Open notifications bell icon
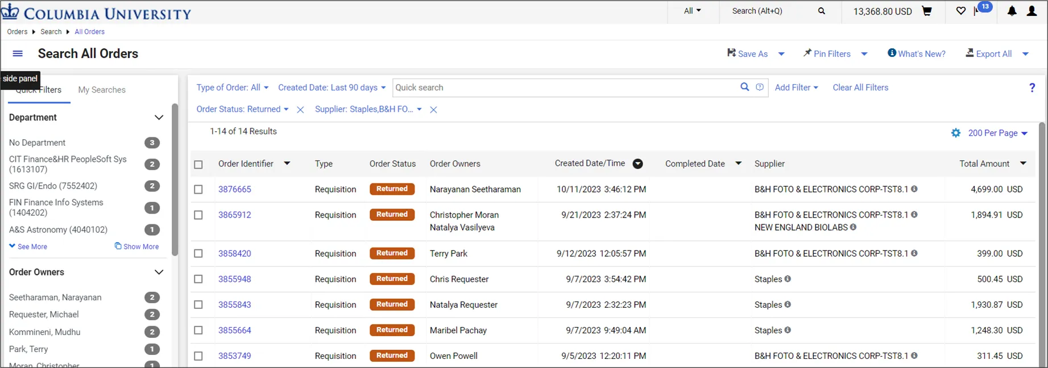 click(x=1012, y=11)
